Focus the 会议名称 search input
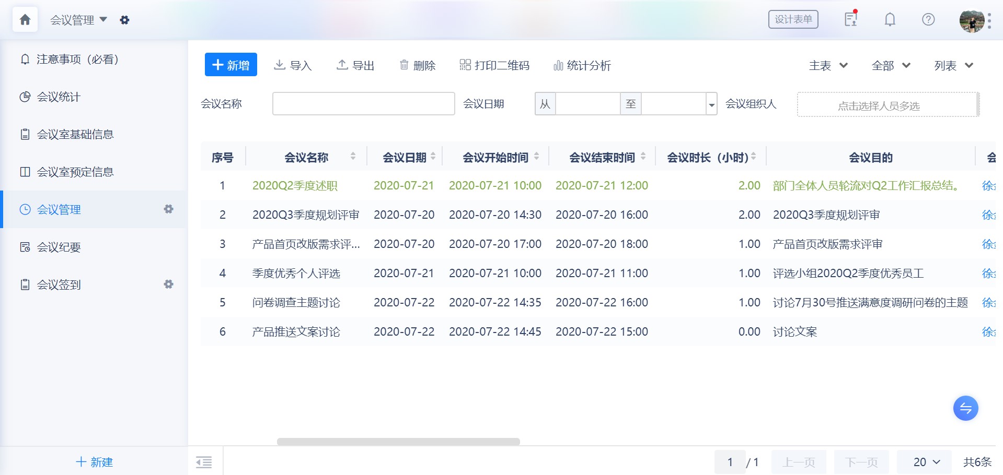The width and height of the screenshot is (1003, 475). coord(363,103)
